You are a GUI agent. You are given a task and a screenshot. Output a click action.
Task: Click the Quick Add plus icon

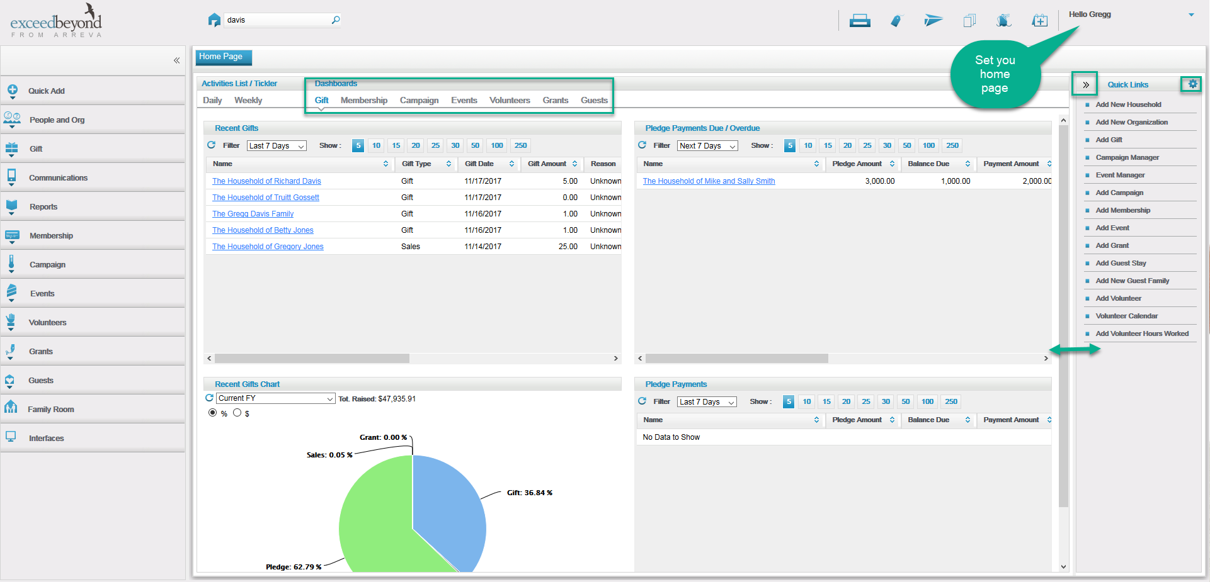tap(12, 91)
